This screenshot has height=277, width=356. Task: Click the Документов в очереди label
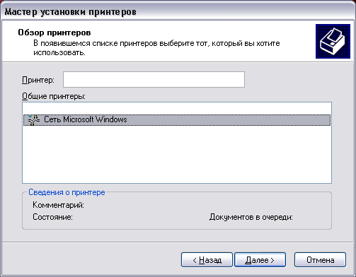pyautogui.click(x=251, y=217)
